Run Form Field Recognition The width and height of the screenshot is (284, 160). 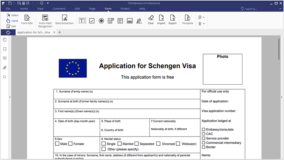(45, 21)
